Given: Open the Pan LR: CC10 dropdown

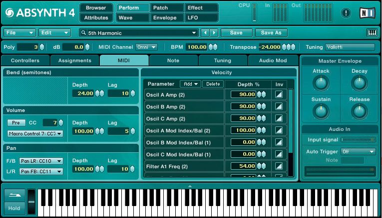Looking at the screenshot, I should [41, 161].
